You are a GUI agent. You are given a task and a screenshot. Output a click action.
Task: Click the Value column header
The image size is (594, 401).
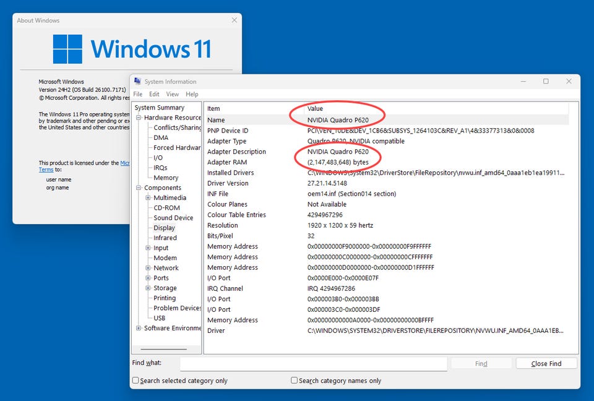315,108
